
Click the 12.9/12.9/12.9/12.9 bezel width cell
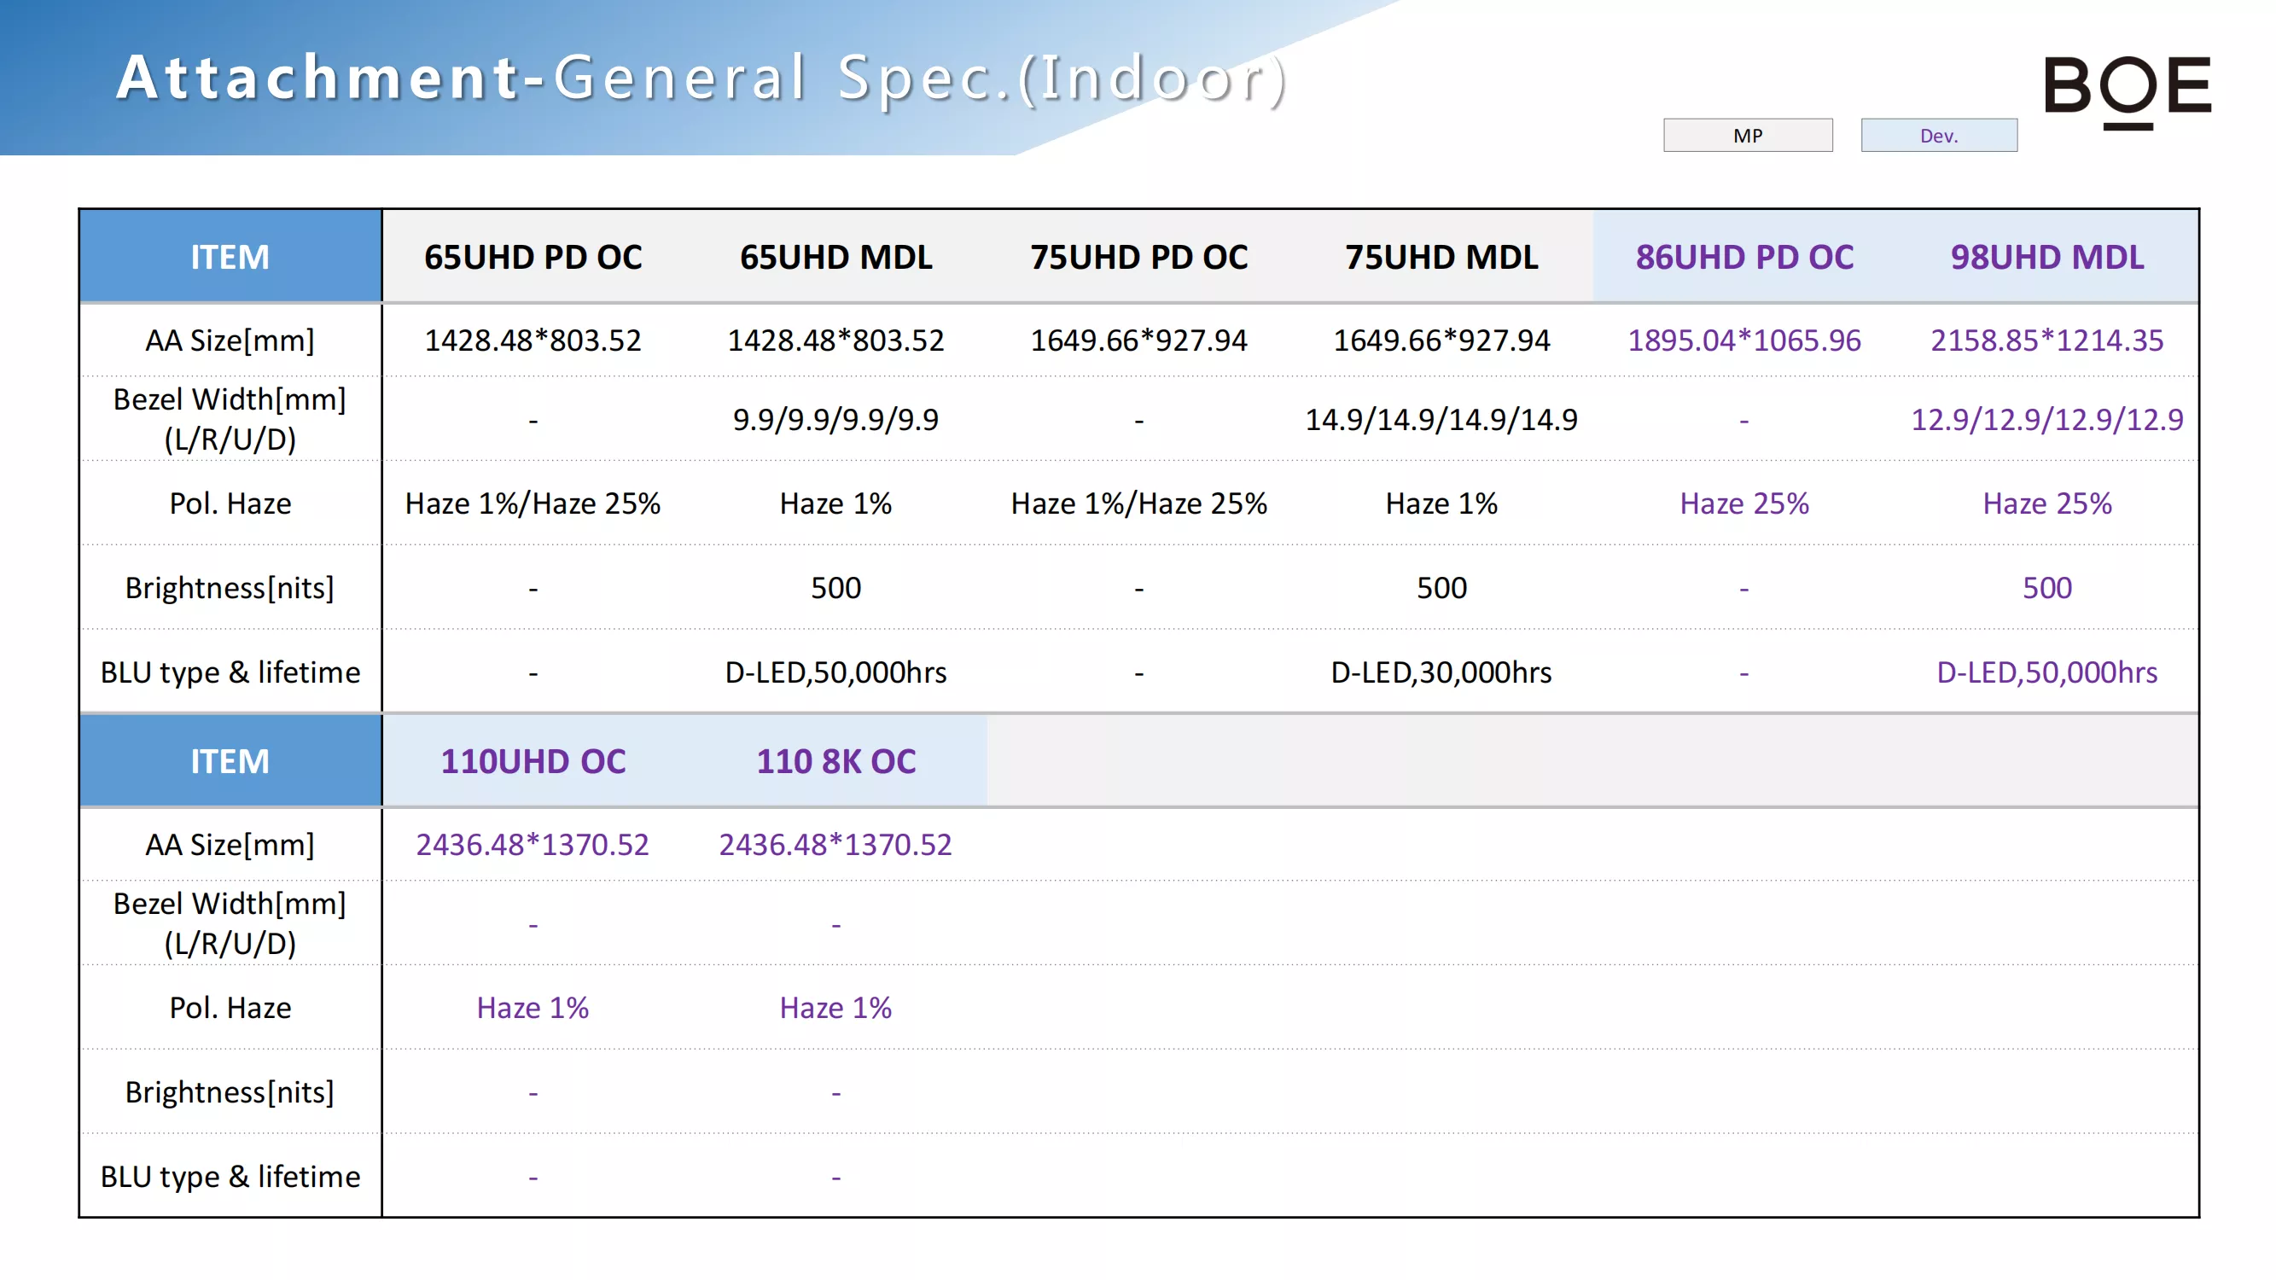[2047, 420]
